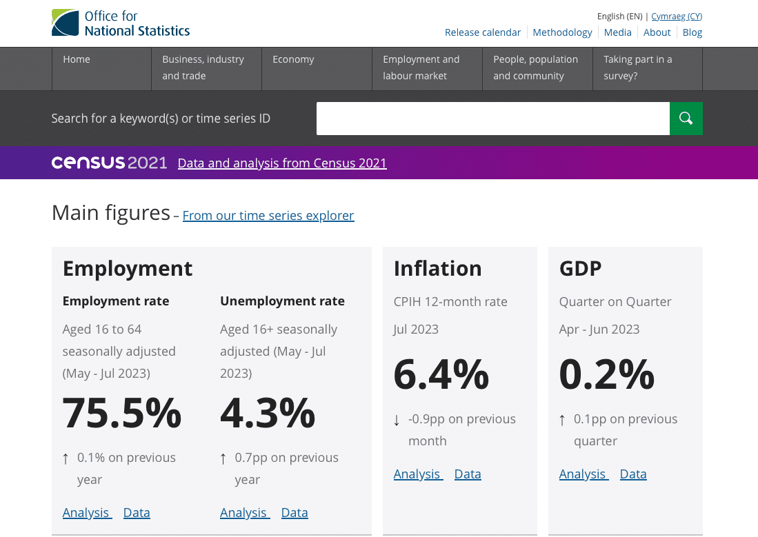Open the Media link in header
The height and width of the screenshot is (537, 758).
pos(617,32)
